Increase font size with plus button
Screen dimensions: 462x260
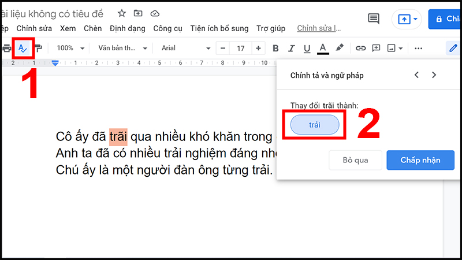click(258, 48)
